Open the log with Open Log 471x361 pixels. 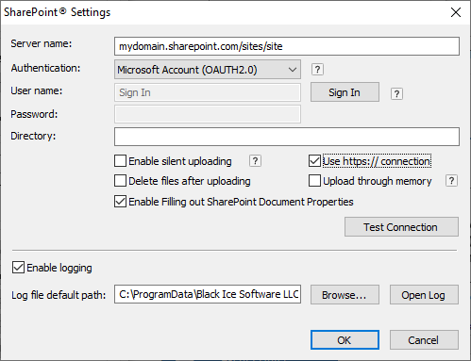[x=424, y=295]
